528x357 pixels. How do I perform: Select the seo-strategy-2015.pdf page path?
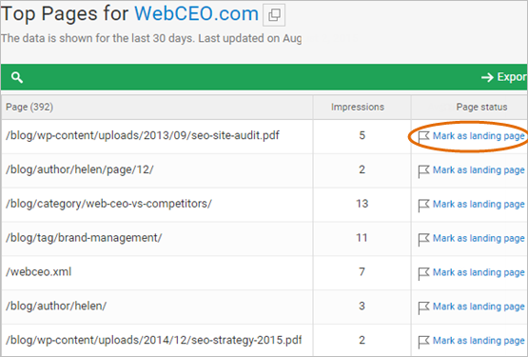click(x=153, y=340)
